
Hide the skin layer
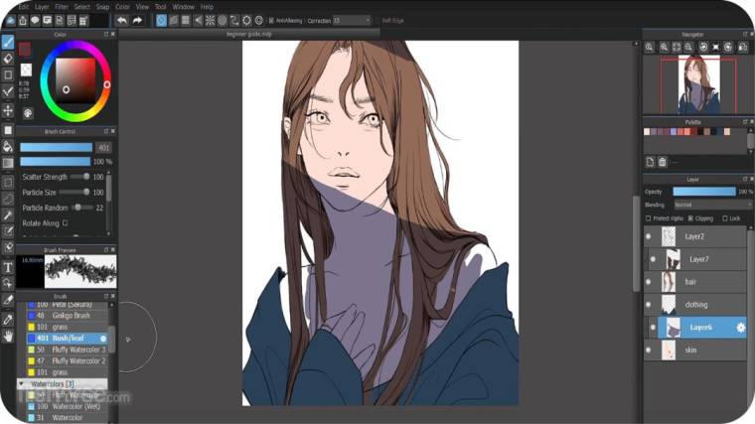pos(648,350)
